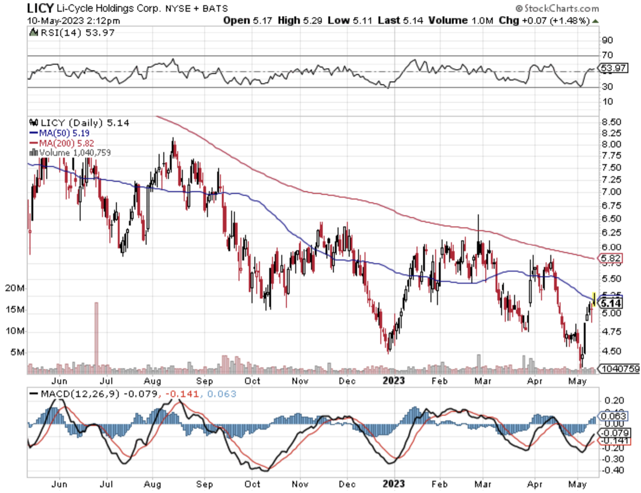This screenshot has width=641, height=493.
Task: Click the blue MA(50) legend line
Action: coord(34,133)
